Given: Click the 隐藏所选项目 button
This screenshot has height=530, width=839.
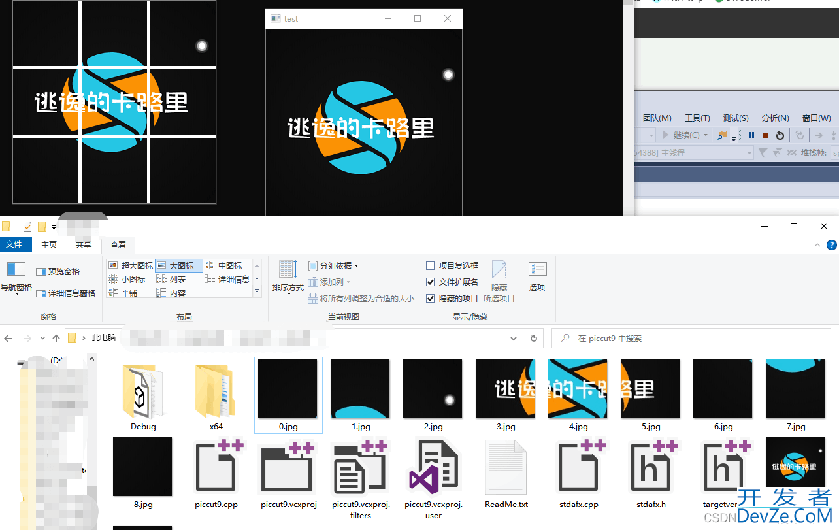Looking at the screenshot, I should (499, 281).
